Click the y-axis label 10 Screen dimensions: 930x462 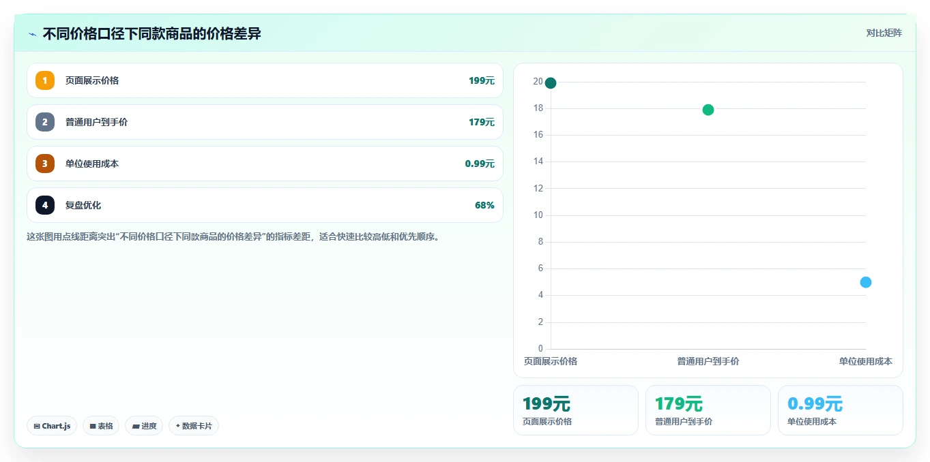[538, 215]
